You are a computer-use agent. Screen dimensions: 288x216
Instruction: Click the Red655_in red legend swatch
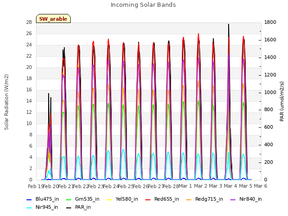[x=148, y=199]
